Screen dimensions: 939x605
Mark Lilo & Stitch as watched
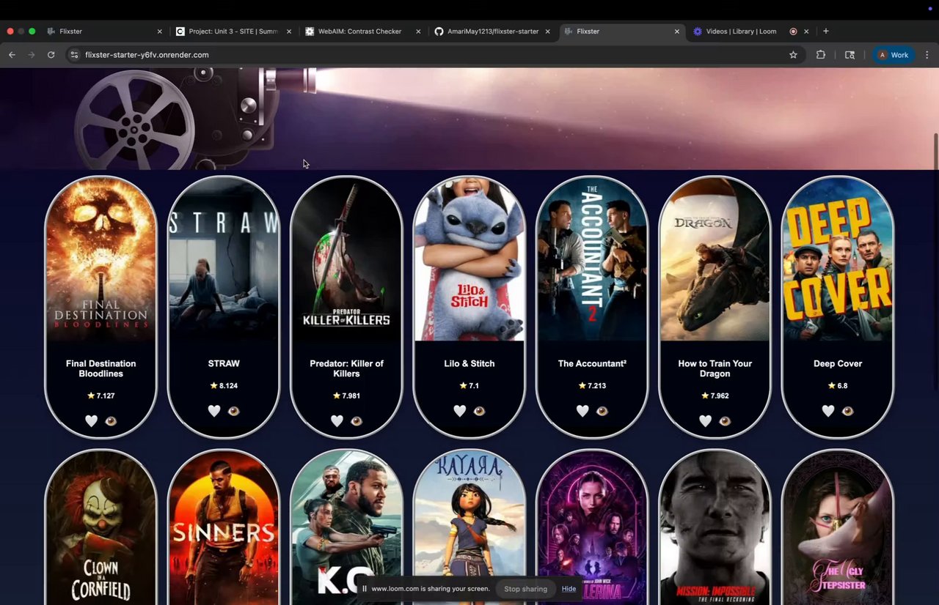pos(480,411)
